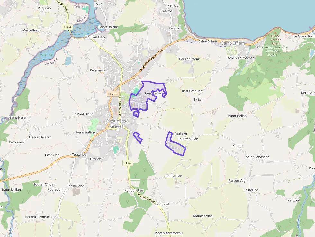Click the Grand Rocher peak triangle marker
Screen dimensions: 315x237
(x=275, y=32)
